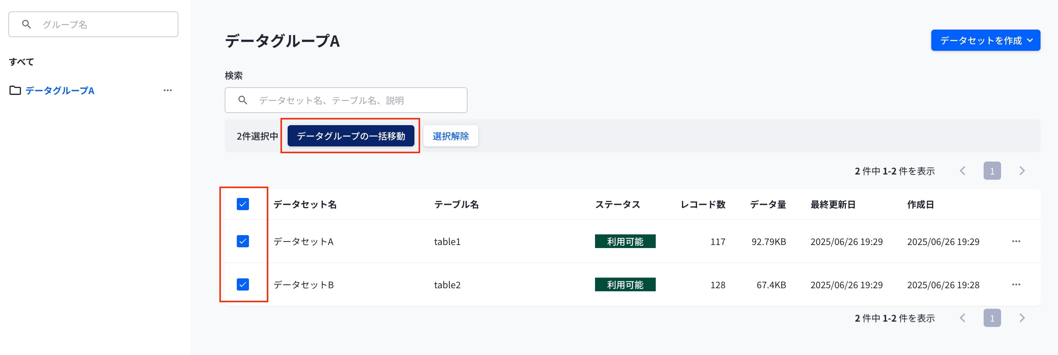Go to next page in top pagination
1058x355 pixels.
click(x=1022, y=171)
